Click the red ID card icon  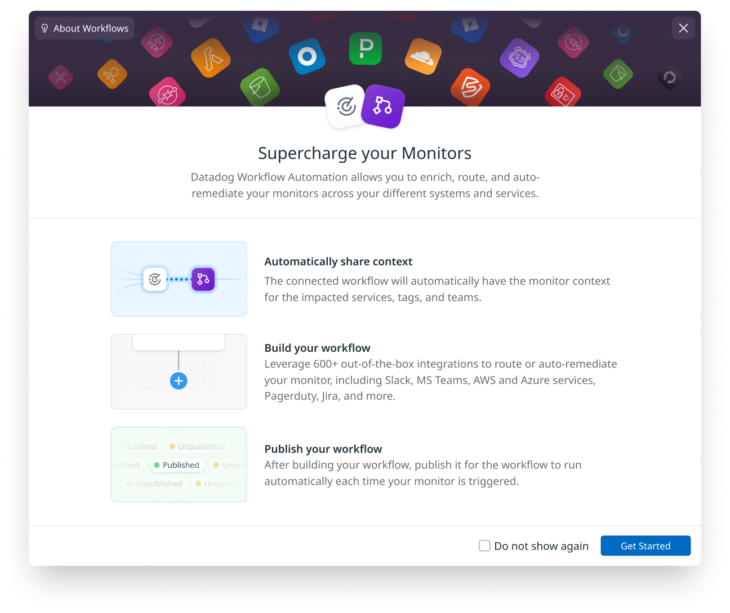tap(563, 93)
